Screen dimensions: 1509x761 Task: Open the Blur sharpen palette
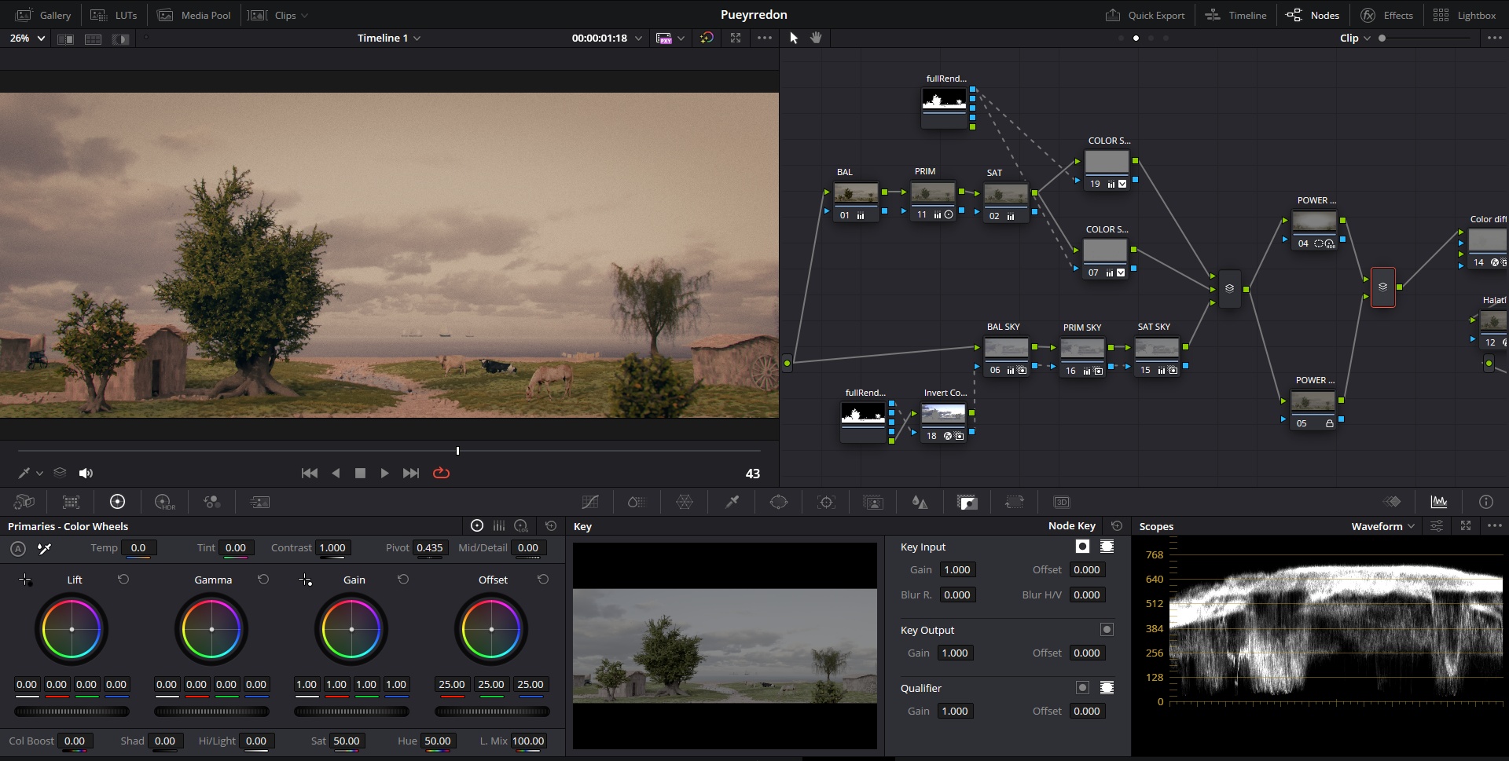point(920,502)
